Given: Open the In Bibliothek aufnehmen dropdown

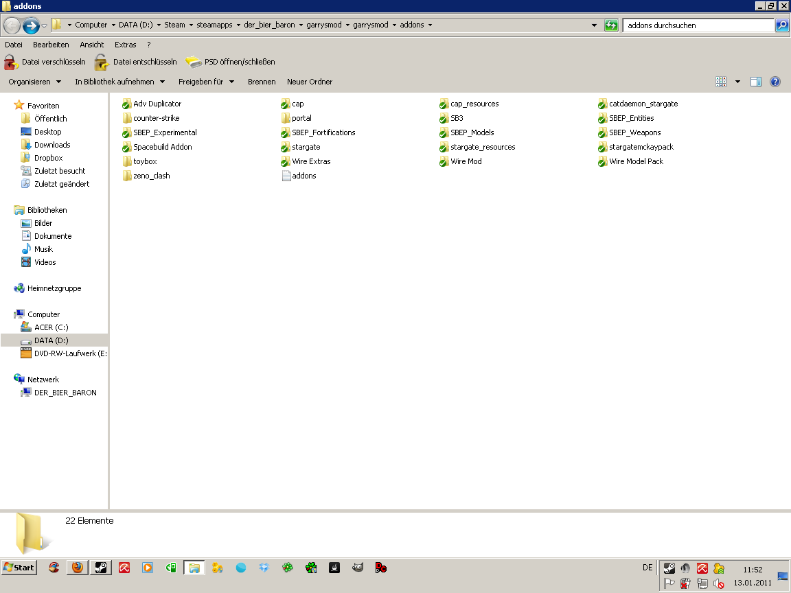Looking at the screenshot, I should point(119,82).
